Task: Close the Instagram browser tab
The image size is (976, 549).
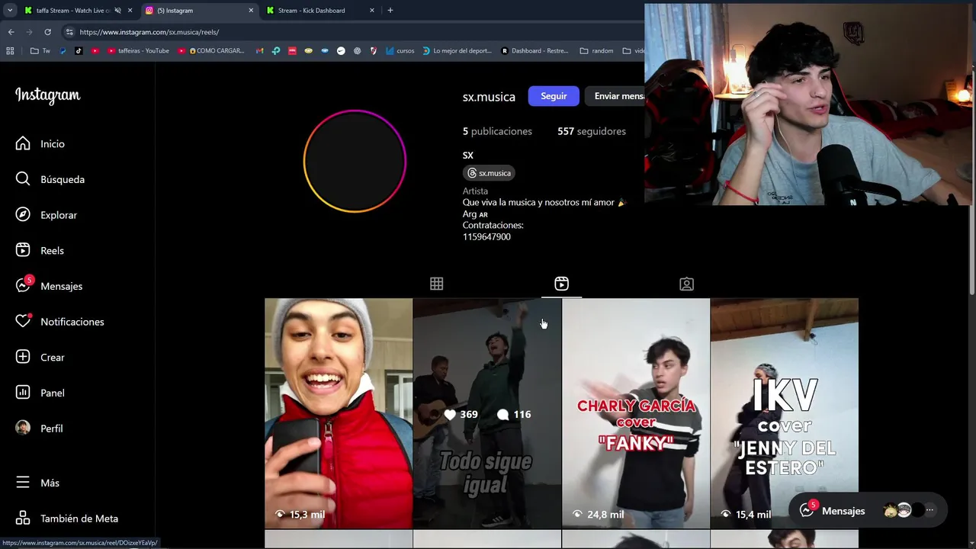Action: coord(251,11)
